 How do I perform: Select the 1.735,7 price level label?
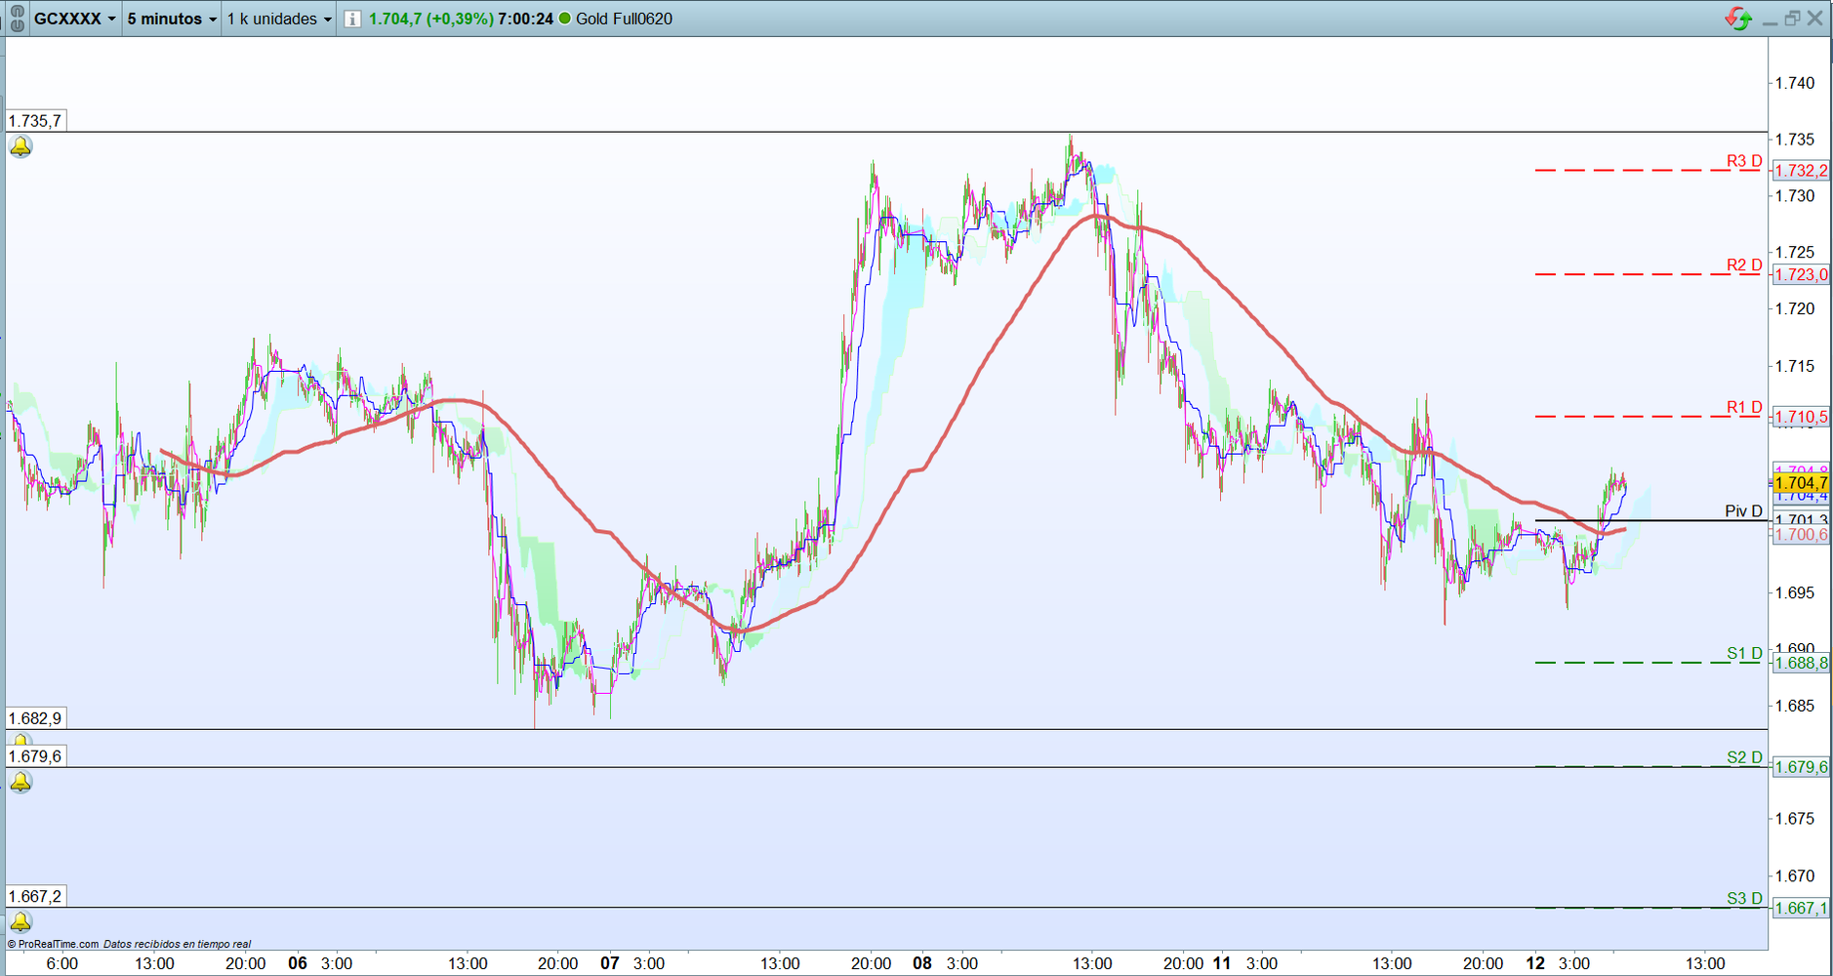pos(35,121)
